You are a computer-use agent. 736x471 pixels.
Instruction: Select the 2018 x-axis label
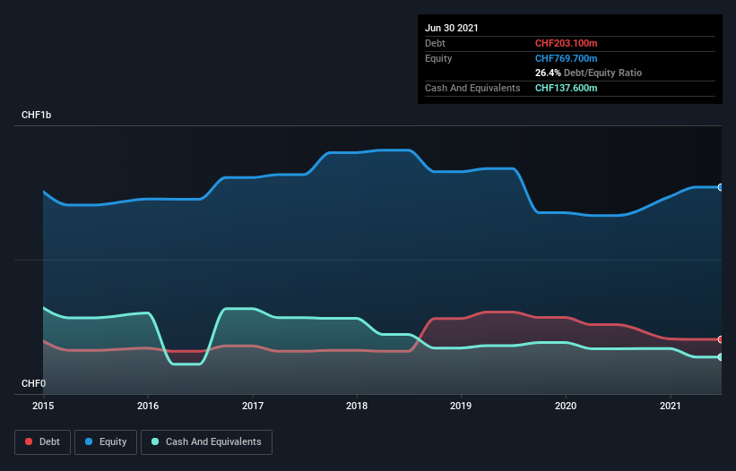(x=357, y=406)
